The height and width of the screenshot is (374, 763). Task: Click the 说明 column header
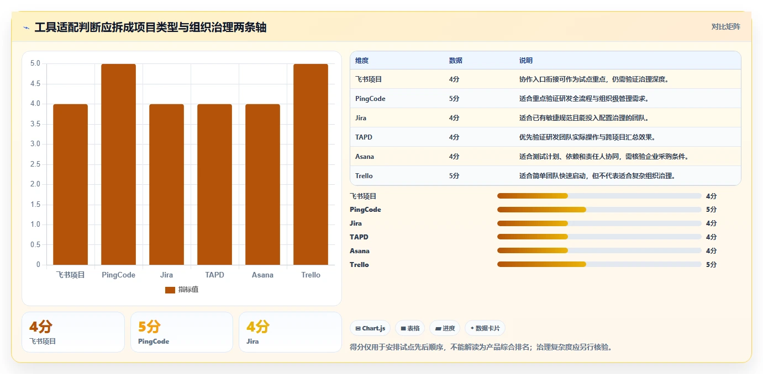(x=526, y=60)
